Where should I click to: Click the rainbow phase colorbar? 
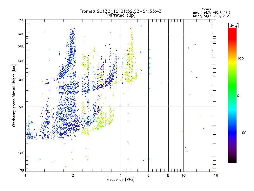click(232, 95)
